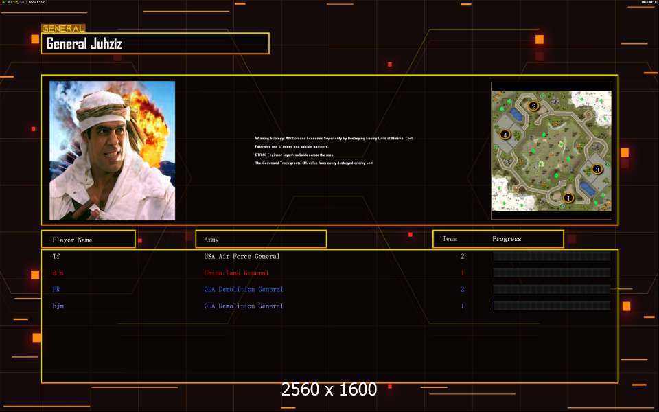This screenshot has width=659, height=412.
Task: Click the Team column header label
Action: click(x=450, y=239)
